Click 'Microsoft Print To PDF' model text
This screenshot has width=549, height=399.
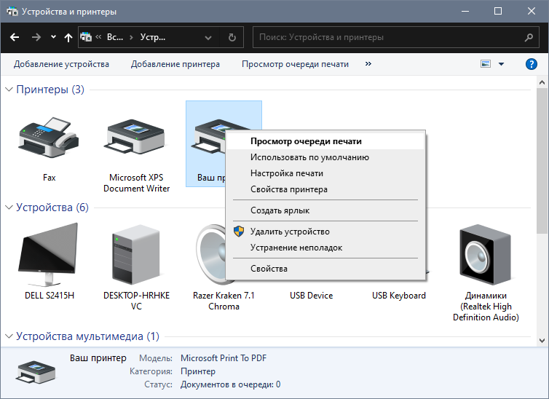click(x=224, y=358)
